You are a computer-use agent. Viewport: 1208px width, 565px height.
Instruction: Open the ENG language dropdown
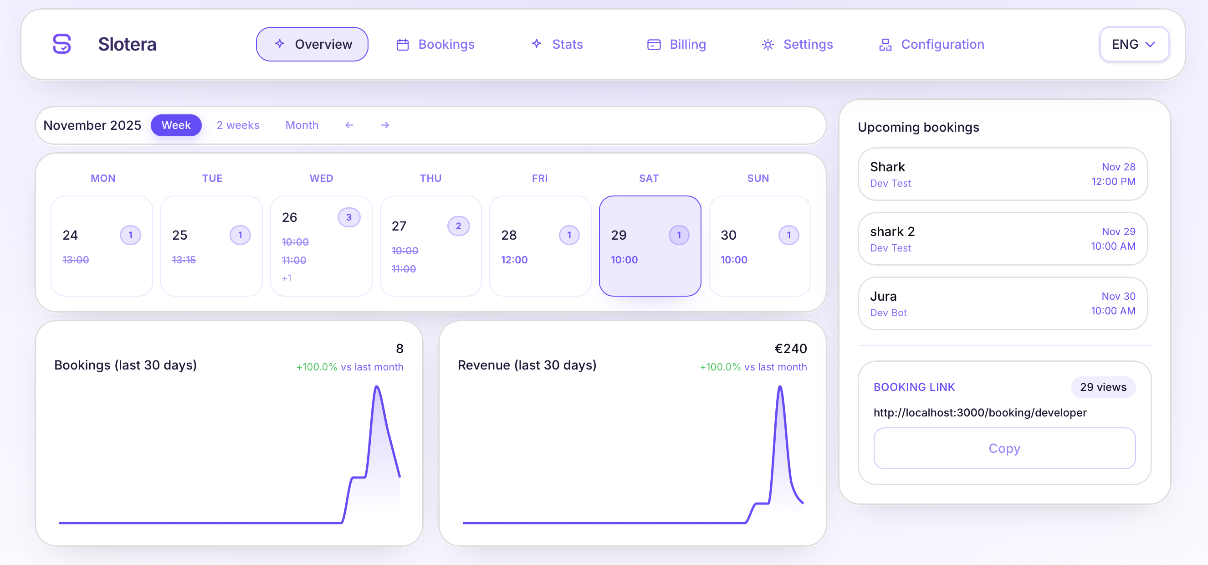(1133, 44)
